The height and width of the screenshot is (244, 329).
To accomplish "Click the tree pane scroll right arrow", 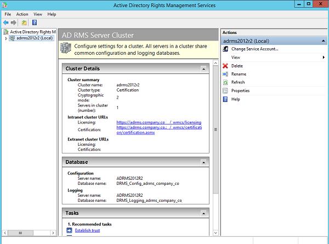I will click(x=53, y=233).
